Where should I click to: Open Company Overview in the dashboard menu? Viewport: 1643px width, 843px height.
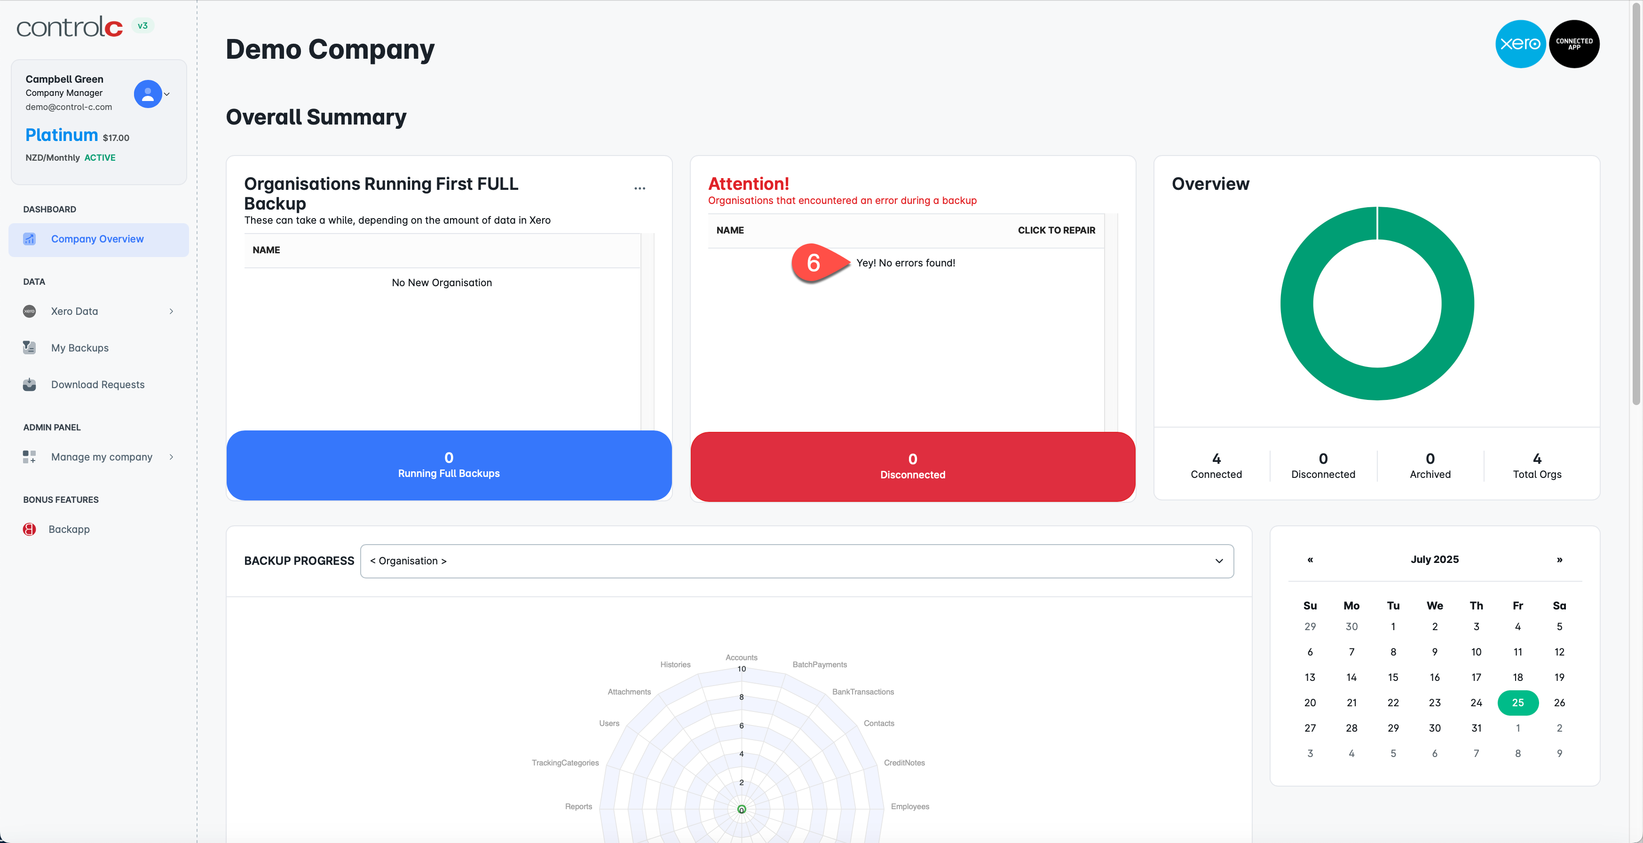pyautogui.click(x=99, y=240)
